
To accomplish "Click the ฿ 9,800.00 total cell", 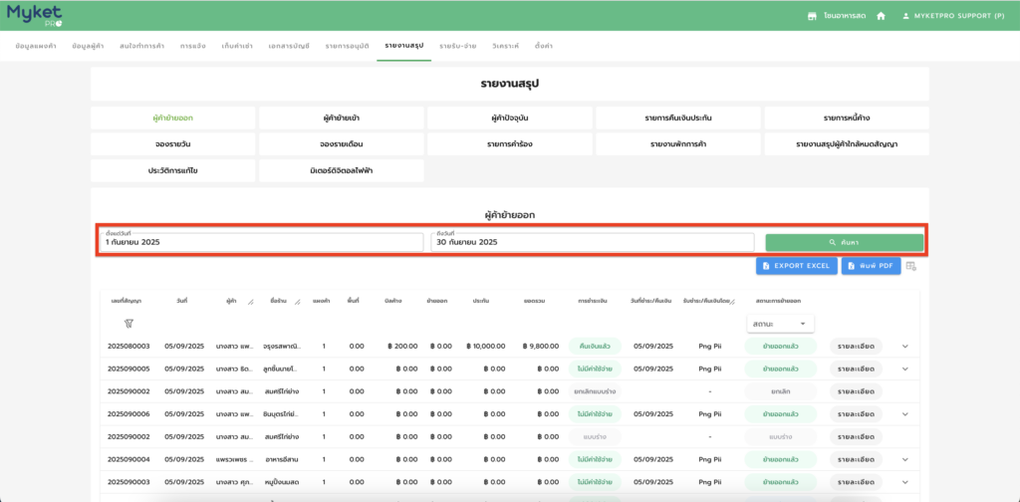I will click(540, 346).
